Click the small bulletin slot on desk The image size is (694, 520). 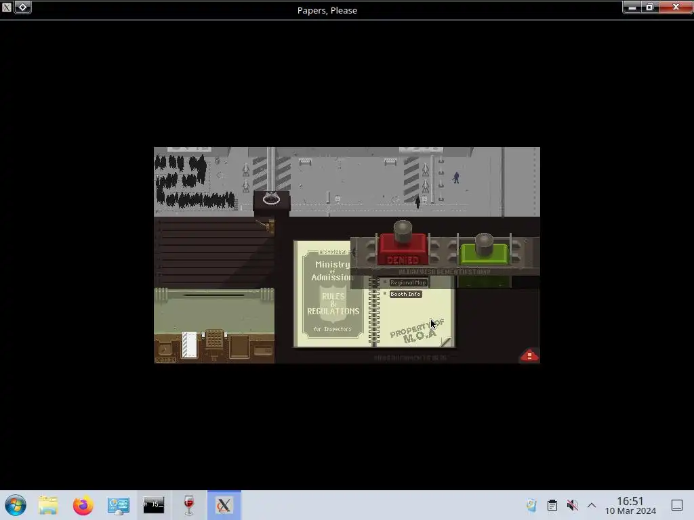pos(263,351)
